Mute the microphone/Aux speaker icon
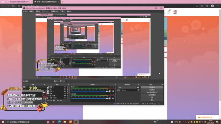The height and width of the screenshot is (124, 221). (110, 91)
